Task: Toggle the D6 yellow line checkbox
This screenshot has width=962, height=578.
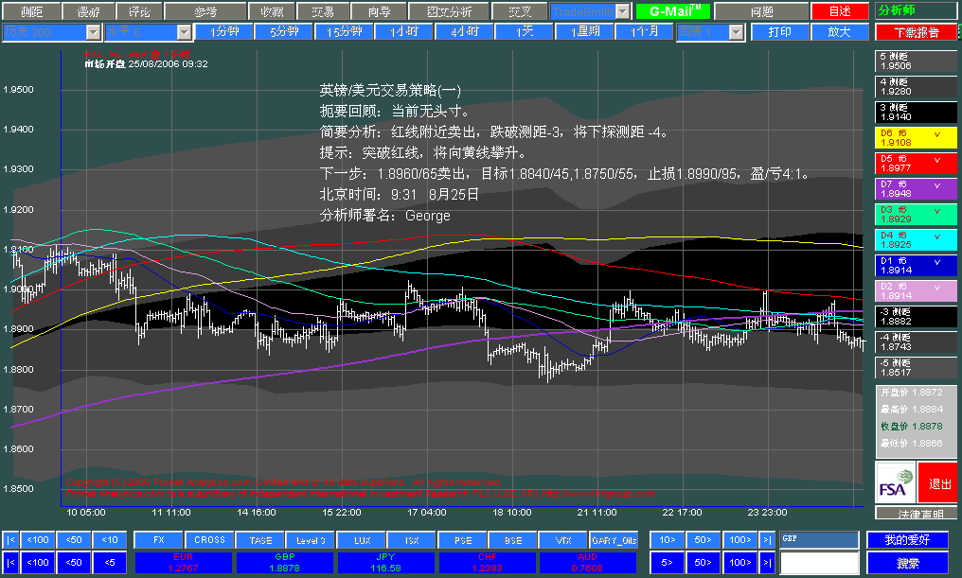Action: coord(936,133)
